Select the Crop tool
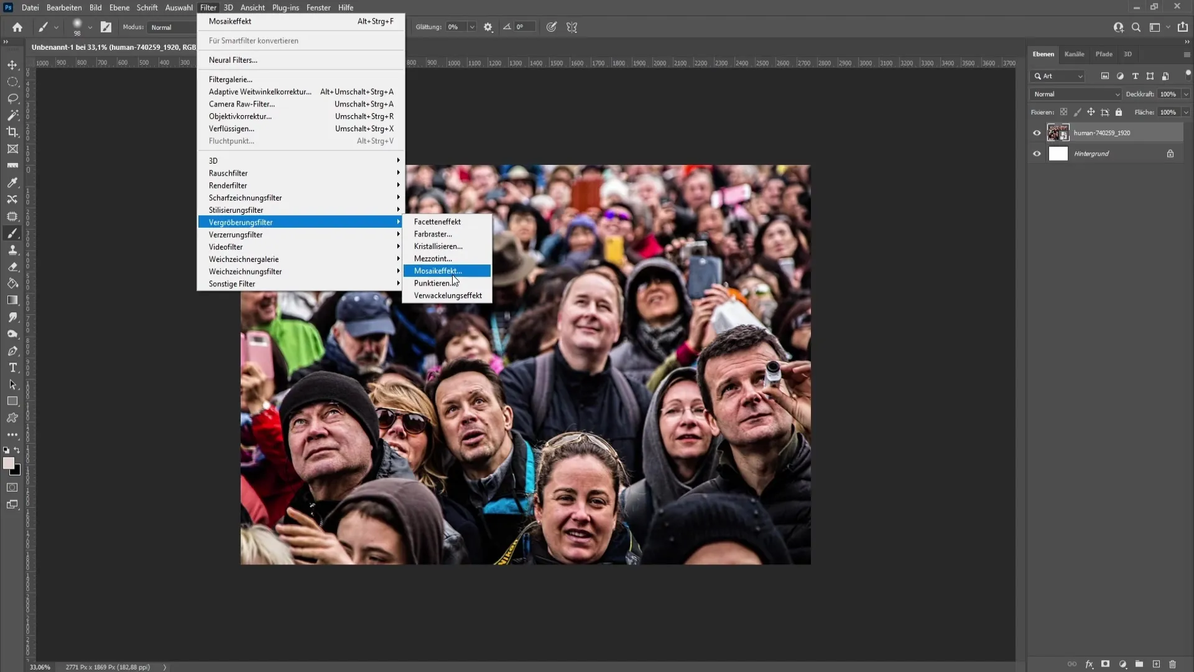 point(12,132)
